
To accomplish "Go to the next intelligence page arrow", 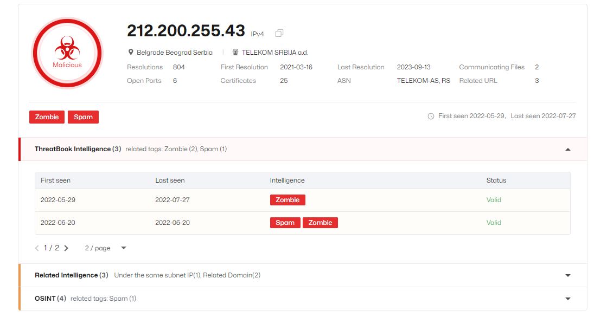I will [66, 248].
